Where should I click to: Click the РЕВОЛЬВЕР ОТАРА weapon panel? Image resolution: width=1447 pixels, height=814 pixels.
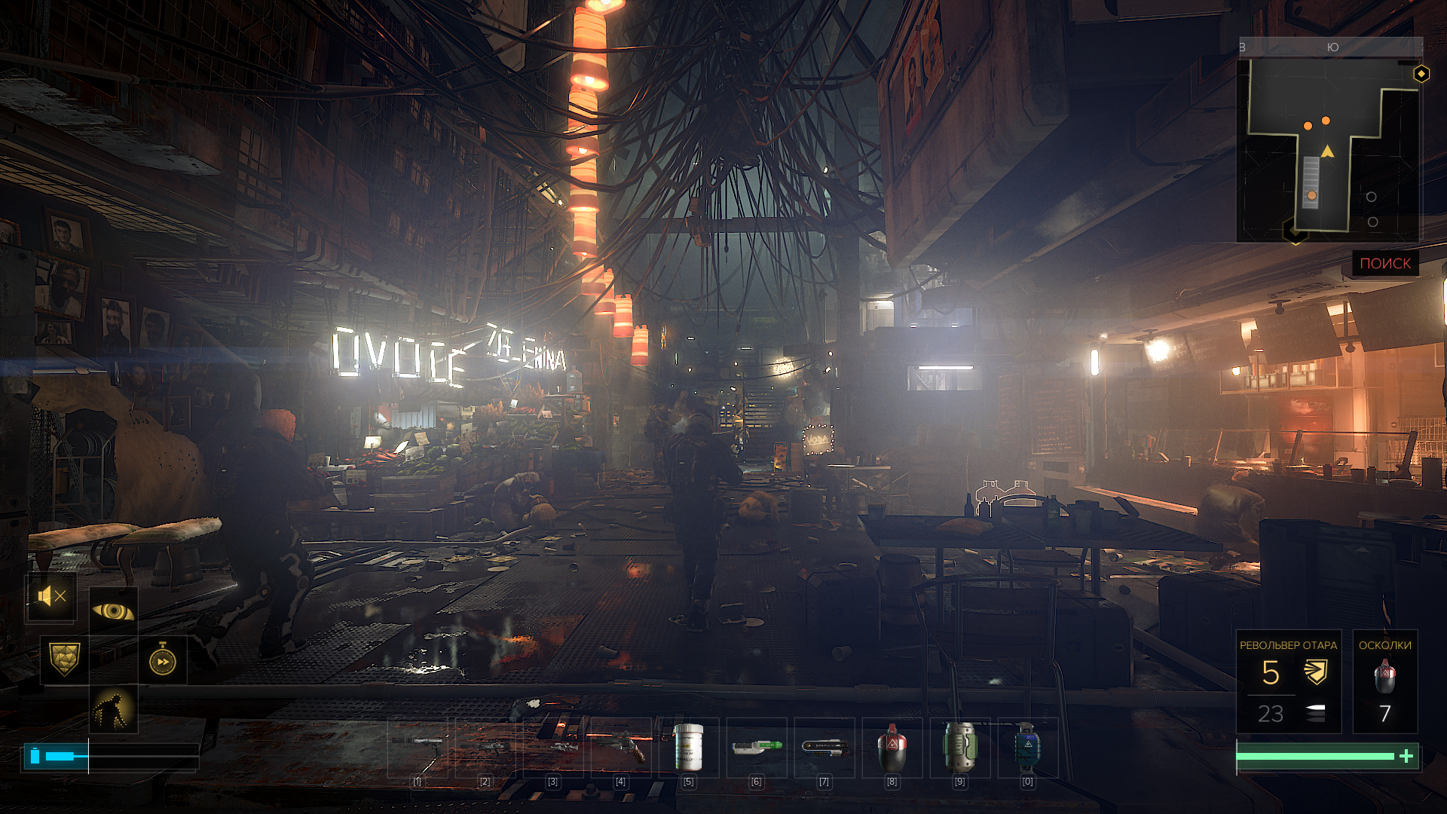(x=1288, y=682)
